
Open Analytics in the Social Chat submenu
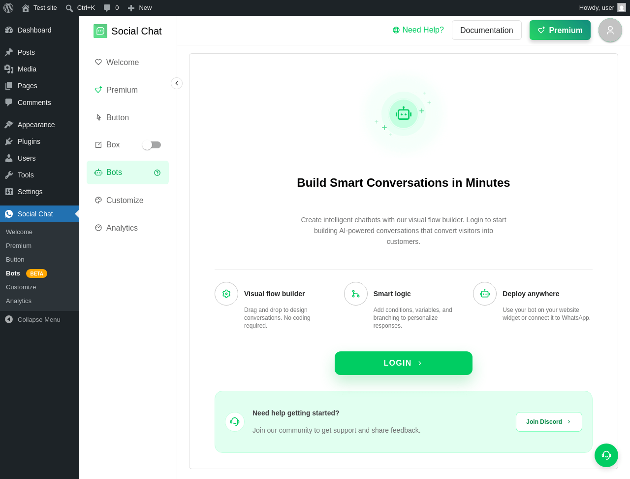point(39,301)
